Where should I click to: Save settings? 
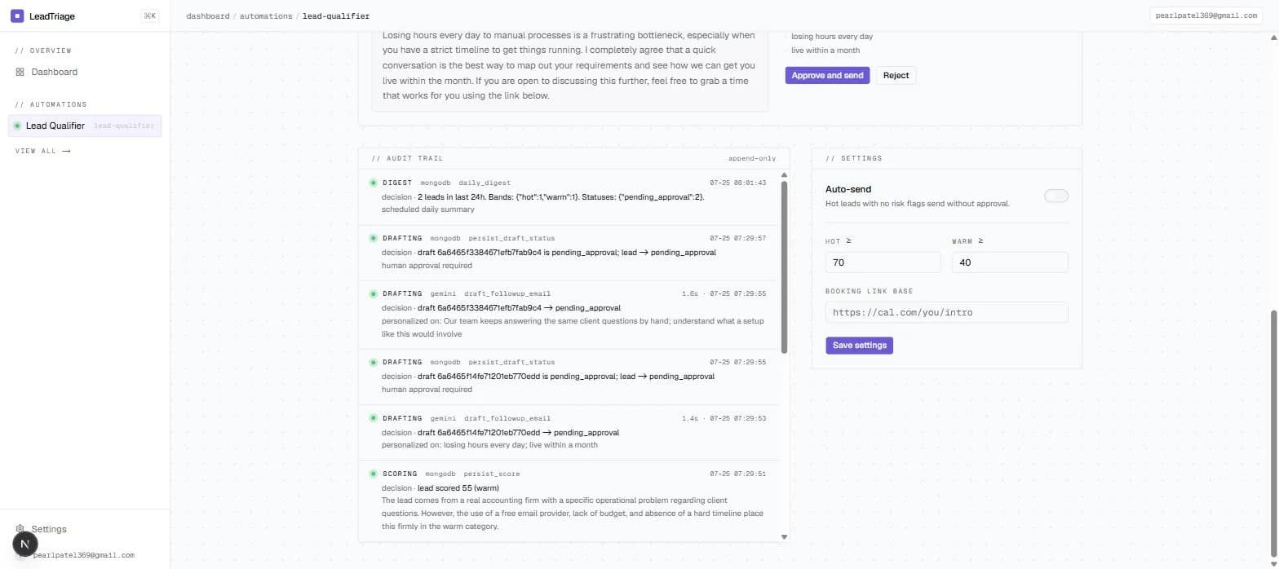tap(859, 346)
